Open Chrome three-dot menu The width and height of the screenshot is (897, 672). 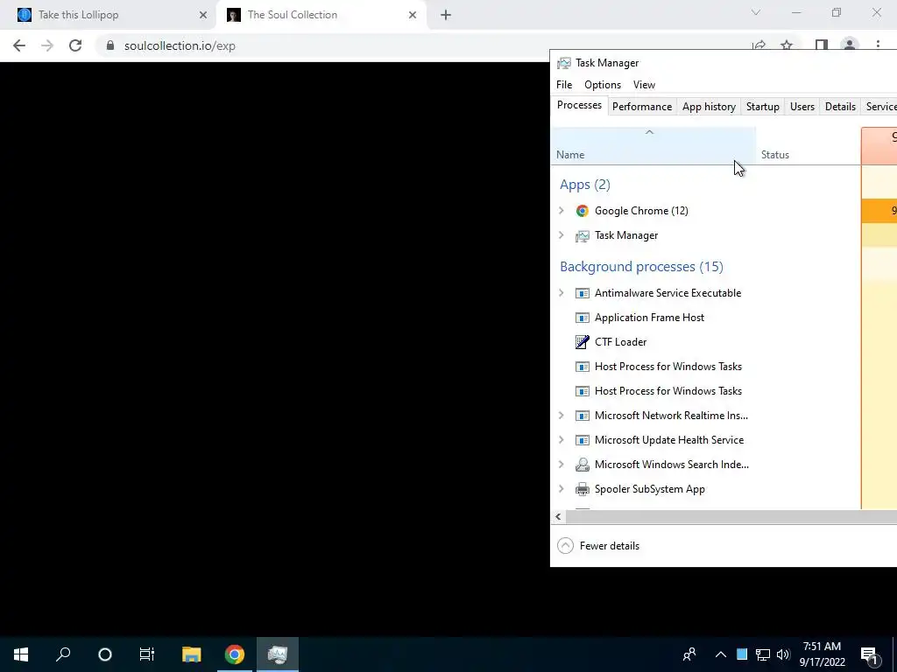click(x=878, y=45)
